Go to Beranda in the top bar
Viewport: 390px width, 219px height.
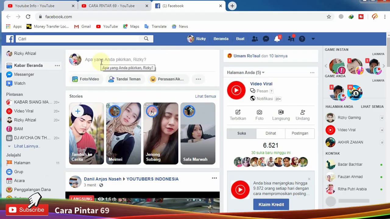click(221, 39)
